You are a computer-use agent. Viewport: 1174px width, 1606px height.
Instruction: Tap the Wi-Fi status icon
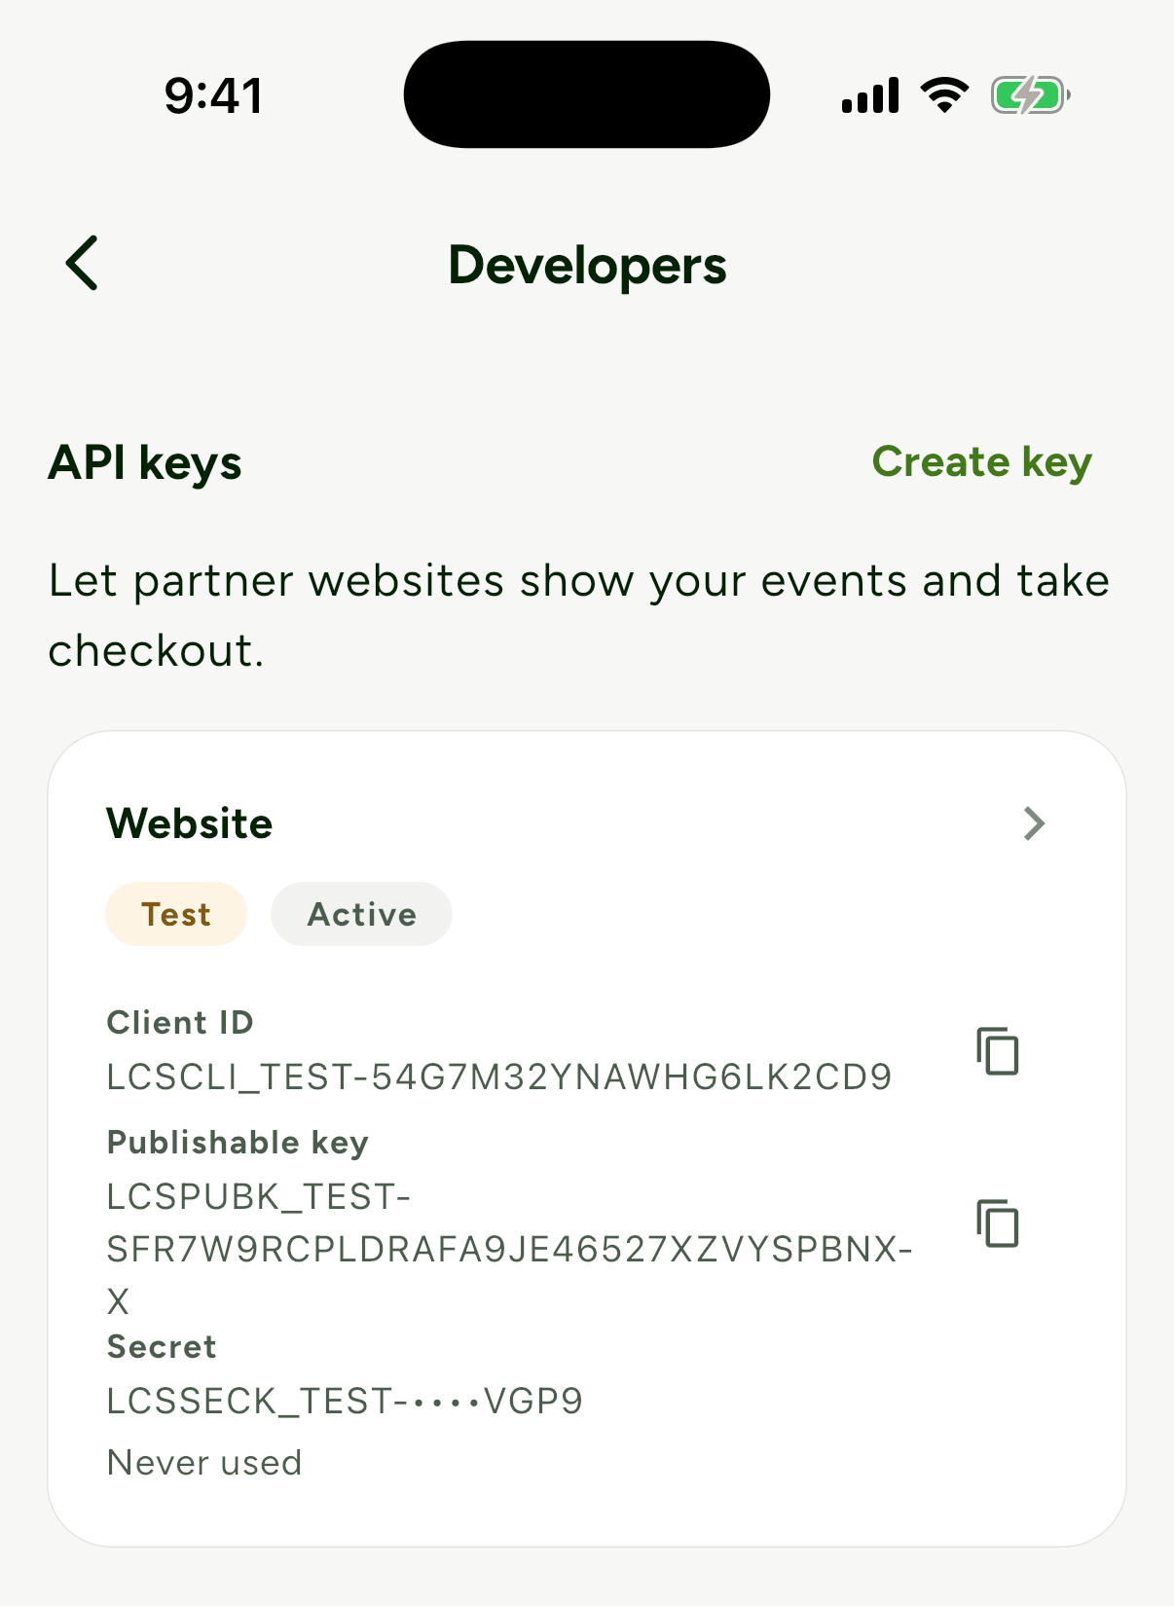(x=944, y=95)
